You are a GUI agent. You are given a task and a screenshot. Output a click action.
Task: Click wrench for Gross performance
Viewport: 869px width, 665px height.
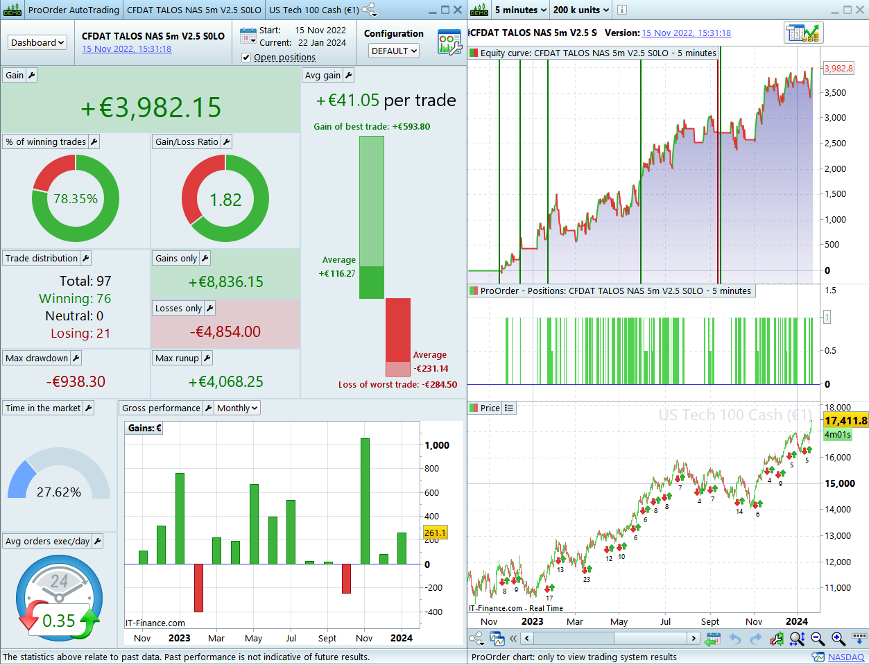click(208, 408)
